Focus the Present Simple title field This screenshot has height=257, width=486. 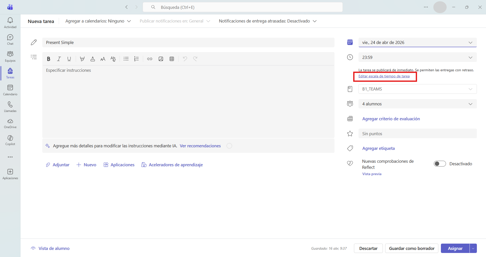[x=188, y=42]
